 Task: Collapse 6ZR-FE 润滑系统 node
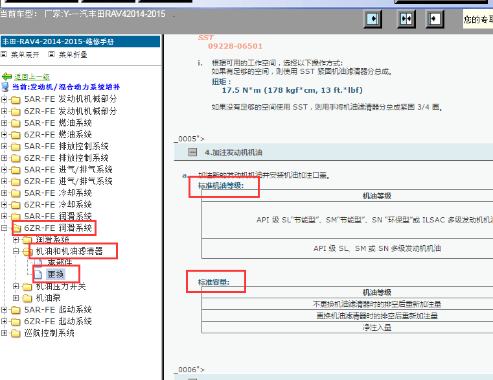pos(4,228)
